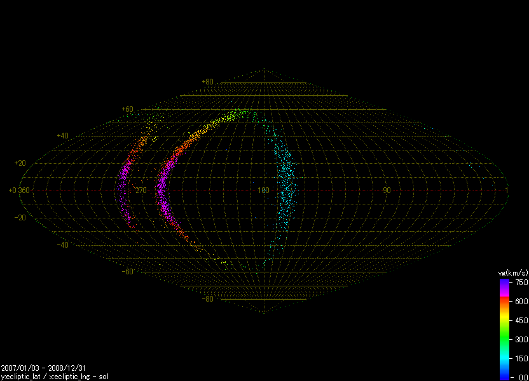Select the -40 latitude label
Viewport: 529px width, 381px height.
tap(62, 245)
